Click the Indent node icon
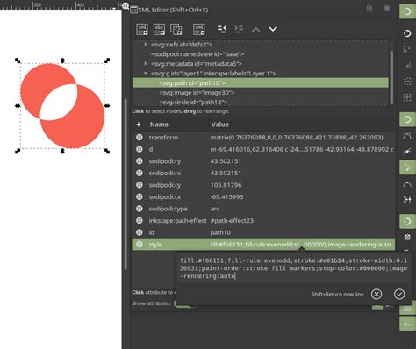Image resolution: width=416 pixels, height=349 pixels. (239, 29)
